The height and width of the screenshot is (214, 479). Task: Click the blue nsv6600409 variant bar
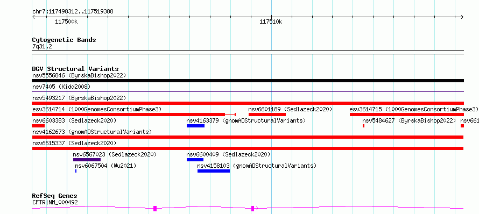click(195, 160)
